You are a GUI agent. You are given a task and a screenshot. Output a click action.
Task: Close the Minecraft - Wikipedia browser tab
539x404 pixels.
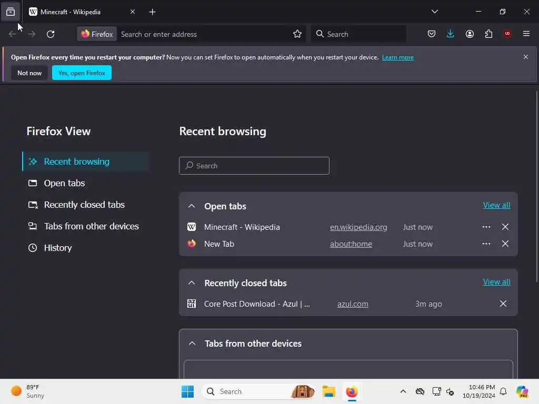click(x=132, y=12)
